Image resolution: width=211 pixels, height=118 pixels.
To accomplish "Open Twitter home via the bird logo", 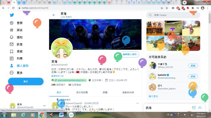I will 12,15.
